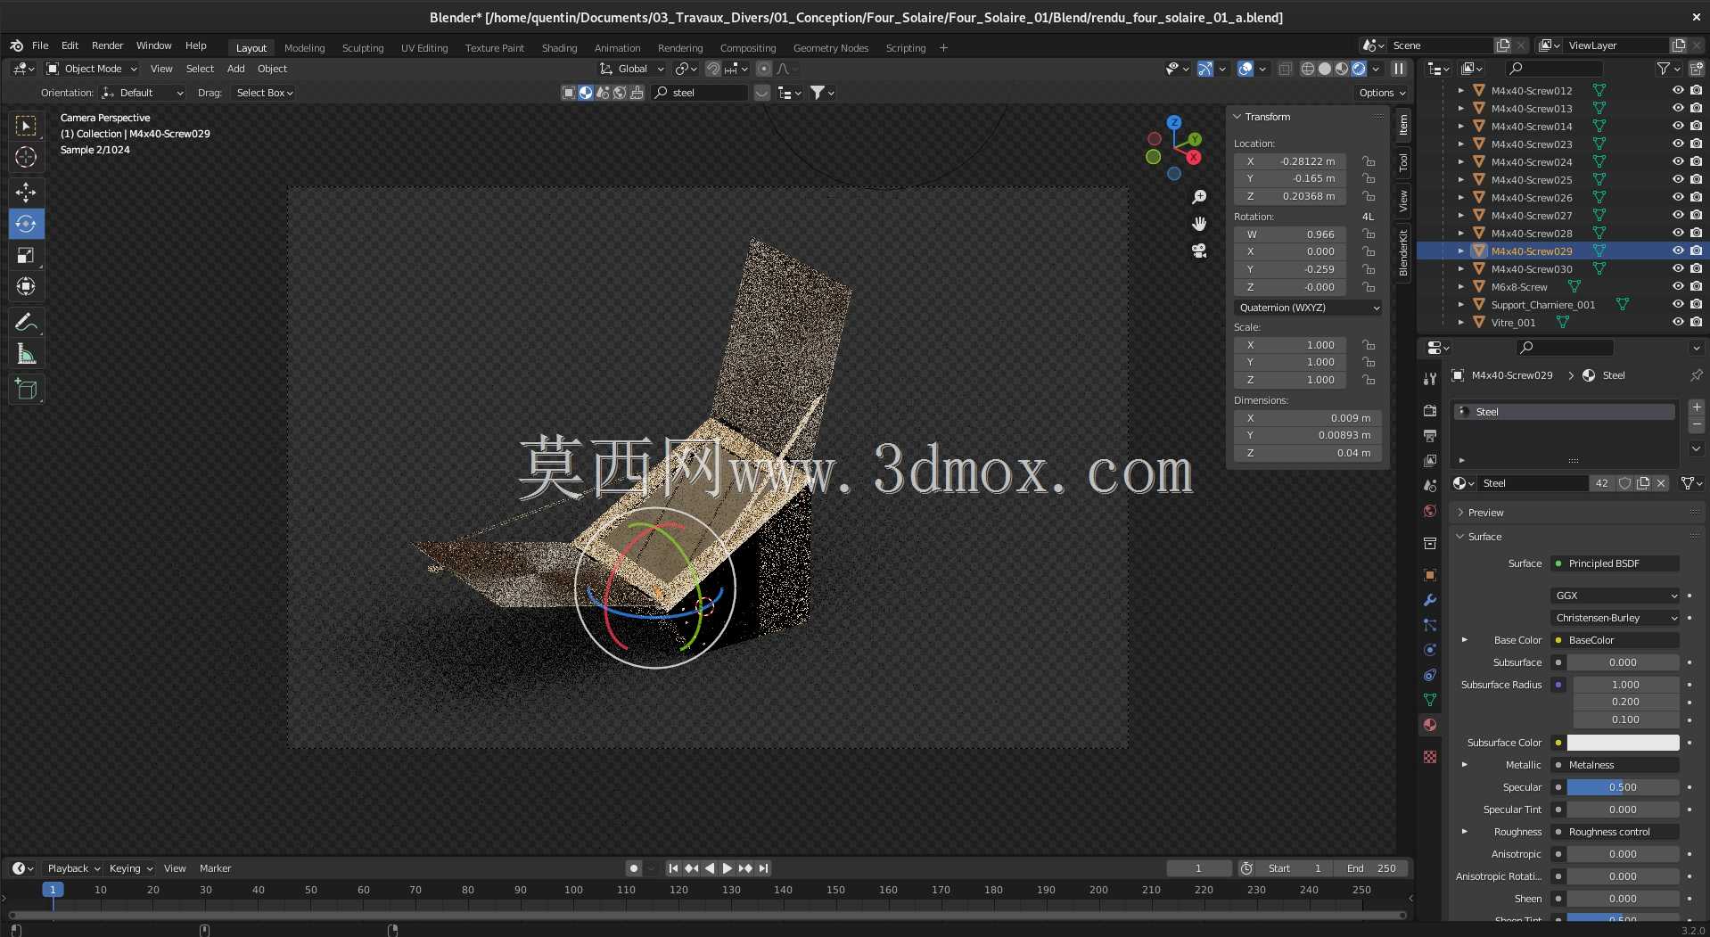The height and width of the screenshot is (937, 1710).
Task: Open the Select Box drag dropdown
Action: pyautogui.click(x=264, y=93)
